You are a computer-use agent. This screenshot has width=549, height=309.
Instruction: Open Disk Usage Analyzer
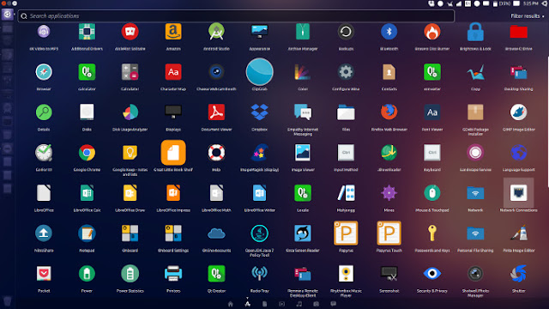130,112
